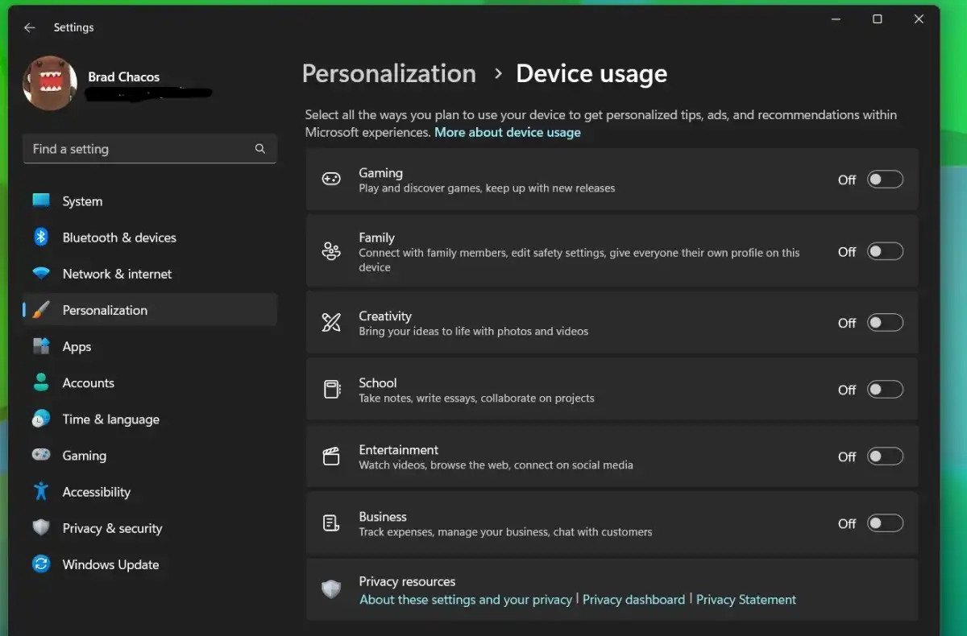Open the search magnifier in Find a setting
This screenshot has height=636, width=967.
click(x=259, y=148)
